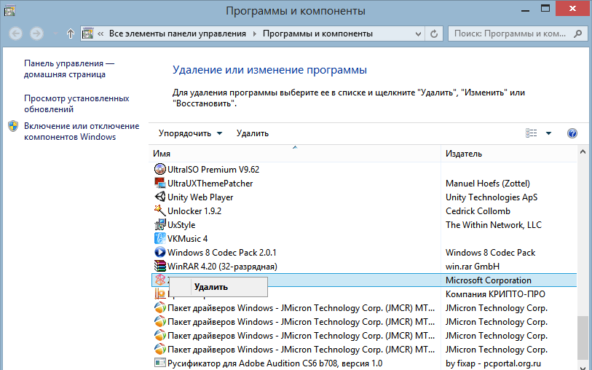Image resolution: width=592 pixels, height=370 pixels.
Task: Refresh the address bar location
Action: [434, 34]
